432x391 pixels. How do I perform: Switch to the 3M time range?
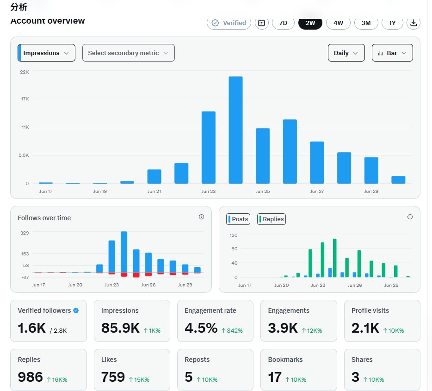pyautogui.click(x=366, y=23)
